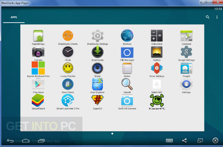Tap the Android back navigation button
This screenshot has height=147, width=223.
(x=10, y=141)
